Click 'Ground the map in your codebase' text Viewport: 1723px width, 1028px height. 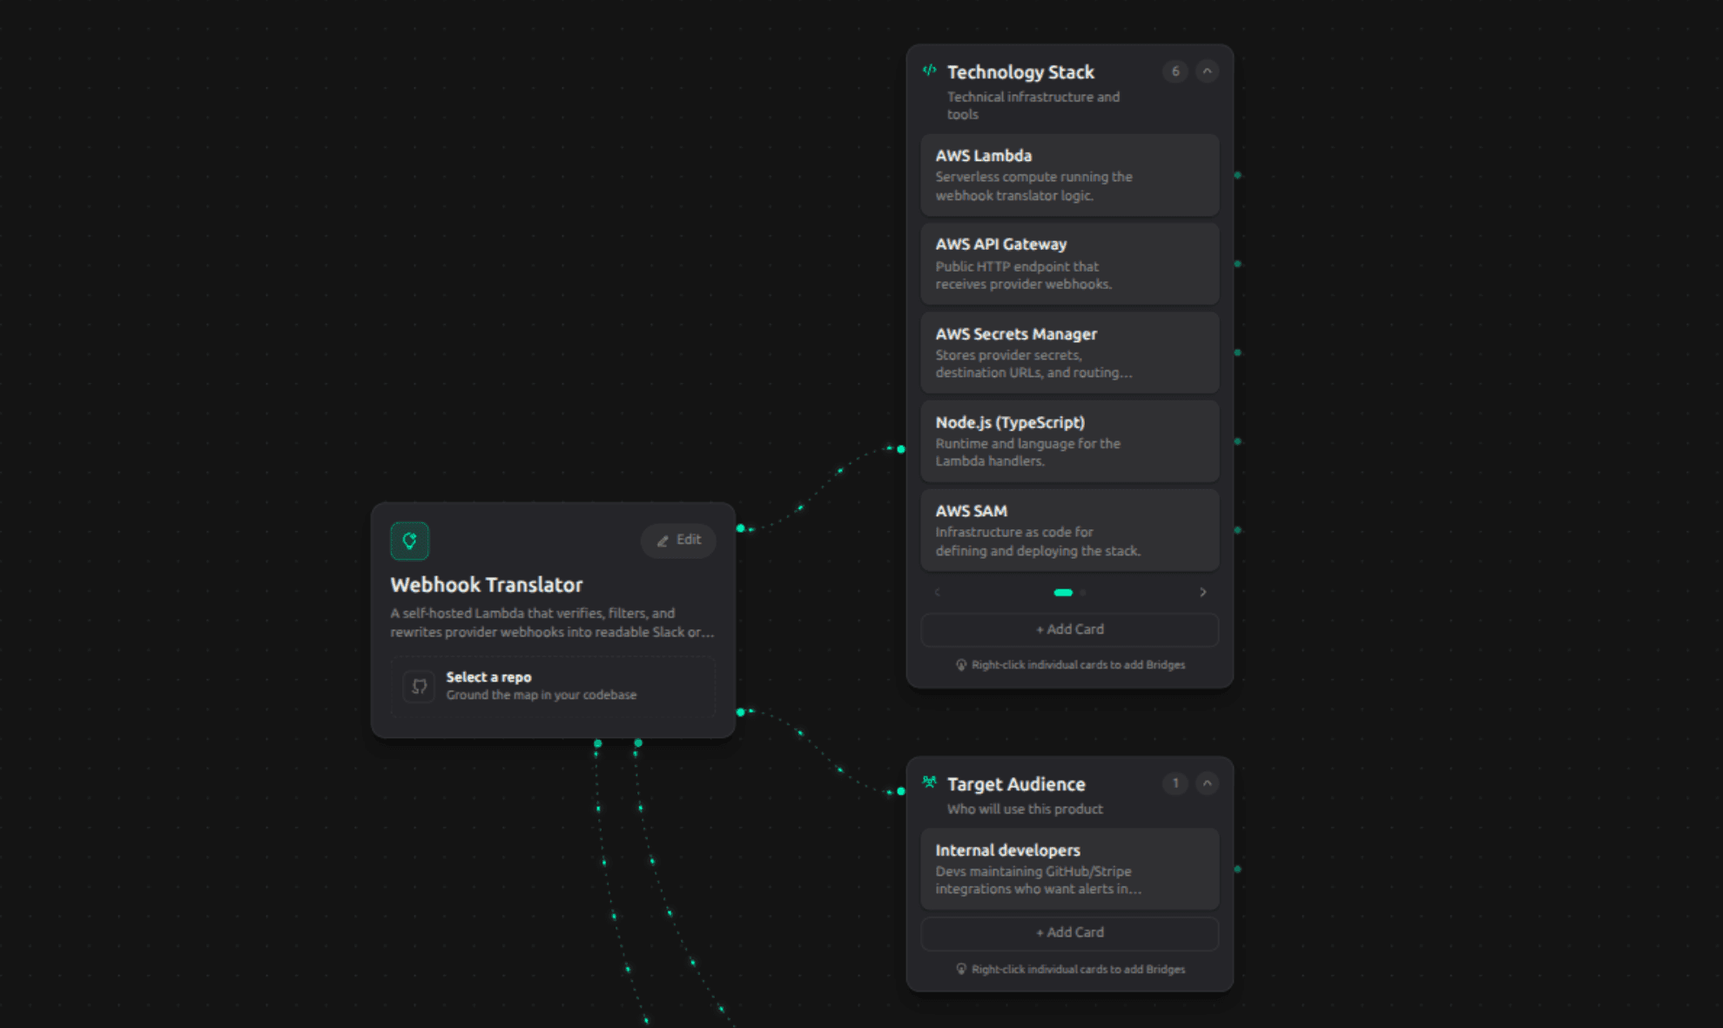542,695
